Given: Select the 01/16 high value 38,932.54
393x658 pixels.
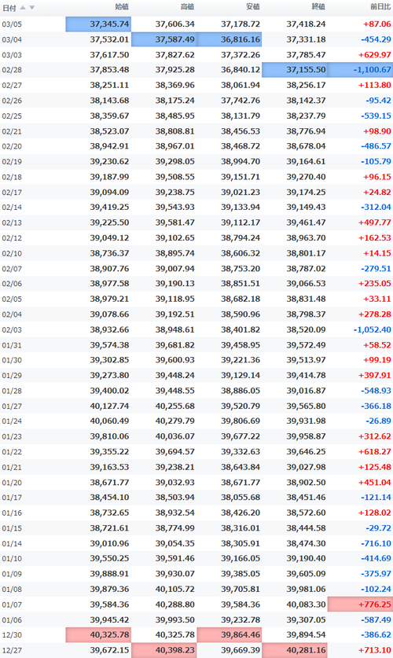Looking at the screenshot, I should pos(175,513).
